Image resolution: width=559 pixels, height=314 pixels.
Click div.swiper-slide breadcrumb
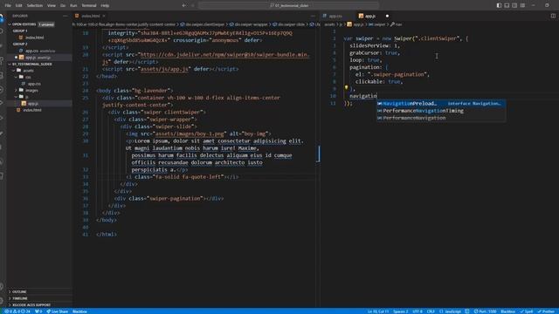[x=291, y=24]
